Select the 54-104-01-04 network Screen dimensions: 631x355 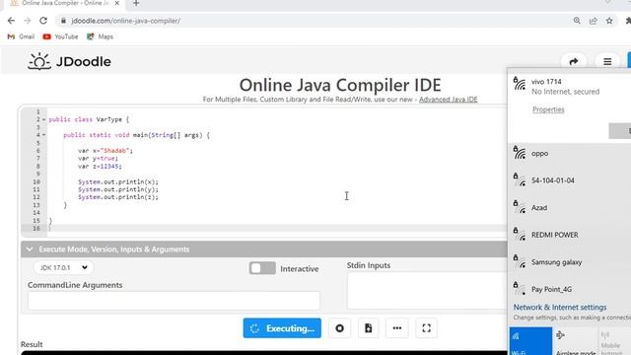(x=570, y=180)
